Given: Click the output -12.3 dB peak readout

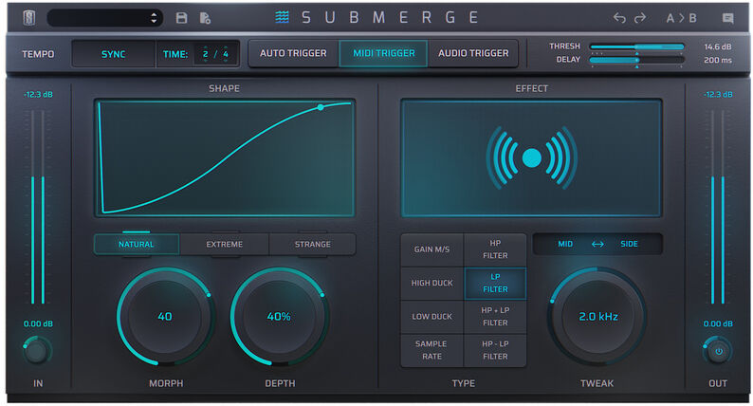Looking at the screenshot, I should (718, 95).
